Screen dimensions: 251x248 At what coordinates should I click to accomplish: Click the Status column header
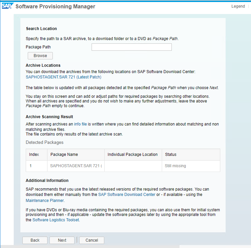point(191,155)
